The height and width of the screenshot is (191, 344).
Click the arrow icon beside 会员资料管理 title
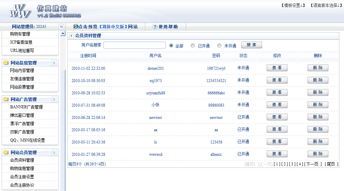click(x=72, y=36)
